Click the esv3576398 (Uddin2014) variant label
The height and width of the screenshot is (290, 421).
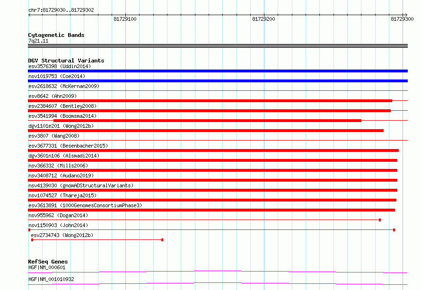(60, 66)
